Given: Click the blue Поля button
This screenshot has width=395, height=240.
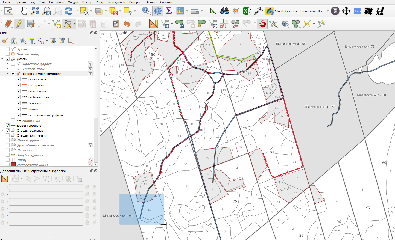Looking at the screenshot, I should [358, 11].
